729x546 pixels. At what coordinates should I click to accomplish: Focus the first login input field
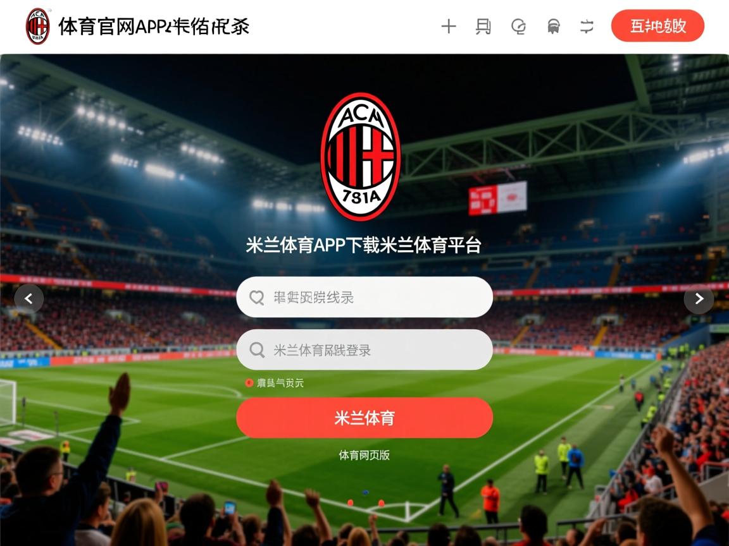click(364, 297)
